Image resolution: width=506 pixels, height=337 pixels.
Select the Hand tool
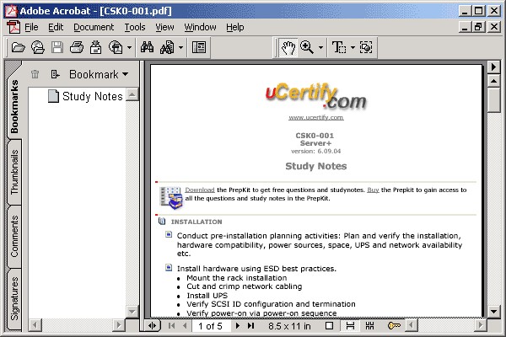click(x=288, y=47)
